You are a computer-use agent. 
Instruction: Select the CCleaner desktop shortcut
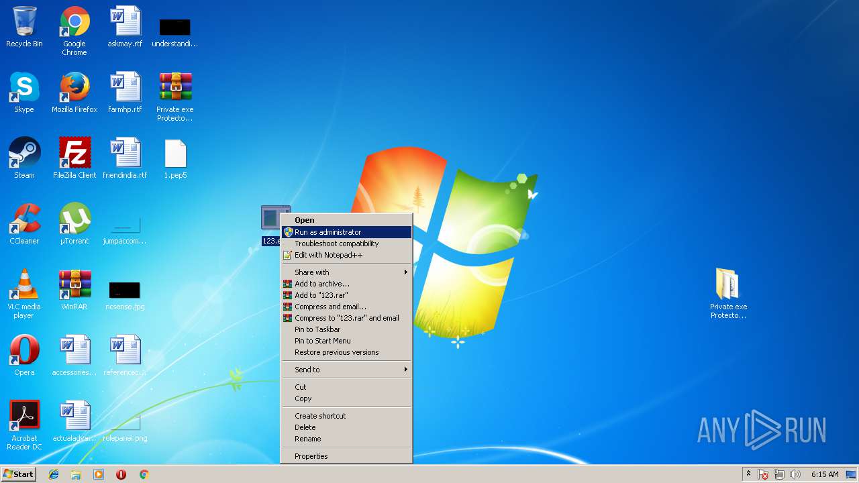click(24, 224)
